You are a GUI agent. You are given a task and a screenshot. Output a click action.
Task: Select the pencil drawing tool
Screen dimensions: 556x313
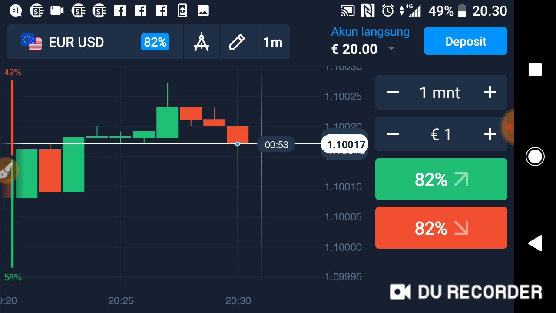pos(237,42)
